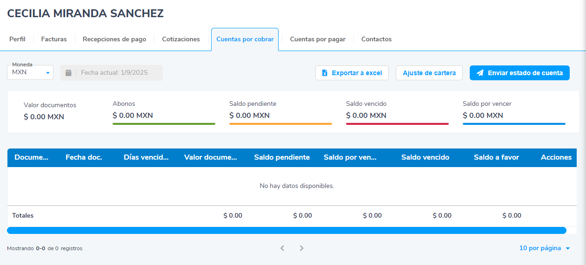This screenshot has height=265, width=586.
Task: Open the Cuentas por pagar tab
Action: (x=318, y=39)
